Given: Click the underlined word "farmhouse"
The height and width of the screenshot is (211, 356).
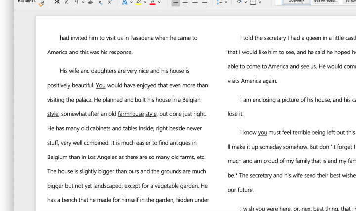Looking at the screenshot, I should click(131, 114).
